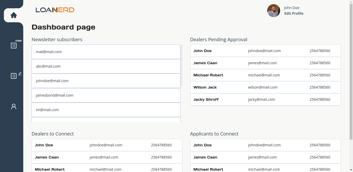Select abc@mail.com subscriber row

click(x=106, y=66)
